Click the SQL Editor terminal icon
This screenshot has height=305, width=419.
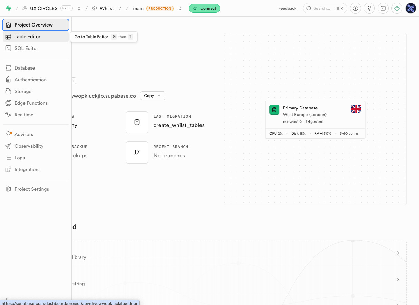pos(8,48)
